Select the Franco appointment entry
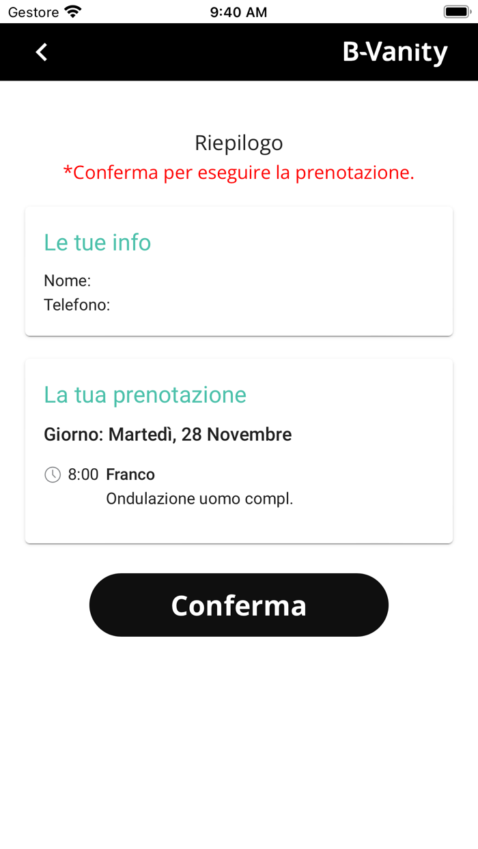Image resolution: width=478 pixels, height=849 pixels. 130,474
